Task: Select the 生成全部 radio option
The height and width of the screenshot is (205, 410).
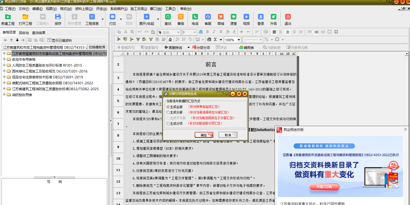Action: (x=168, y=107)
